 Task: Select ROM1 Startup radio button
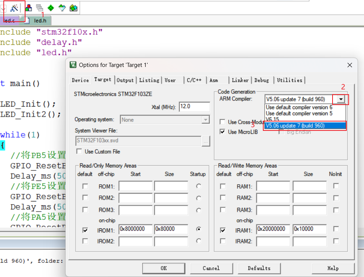(x=198, y=186)
